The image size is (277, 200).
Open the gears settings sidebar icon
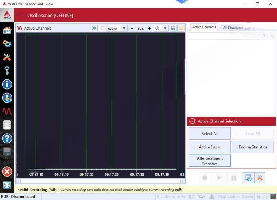[7, 44]
